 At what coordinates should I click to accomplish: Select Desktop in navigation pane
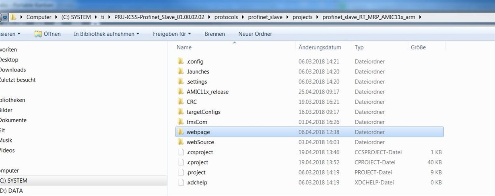pyautogui.click(x=9, y=59)
